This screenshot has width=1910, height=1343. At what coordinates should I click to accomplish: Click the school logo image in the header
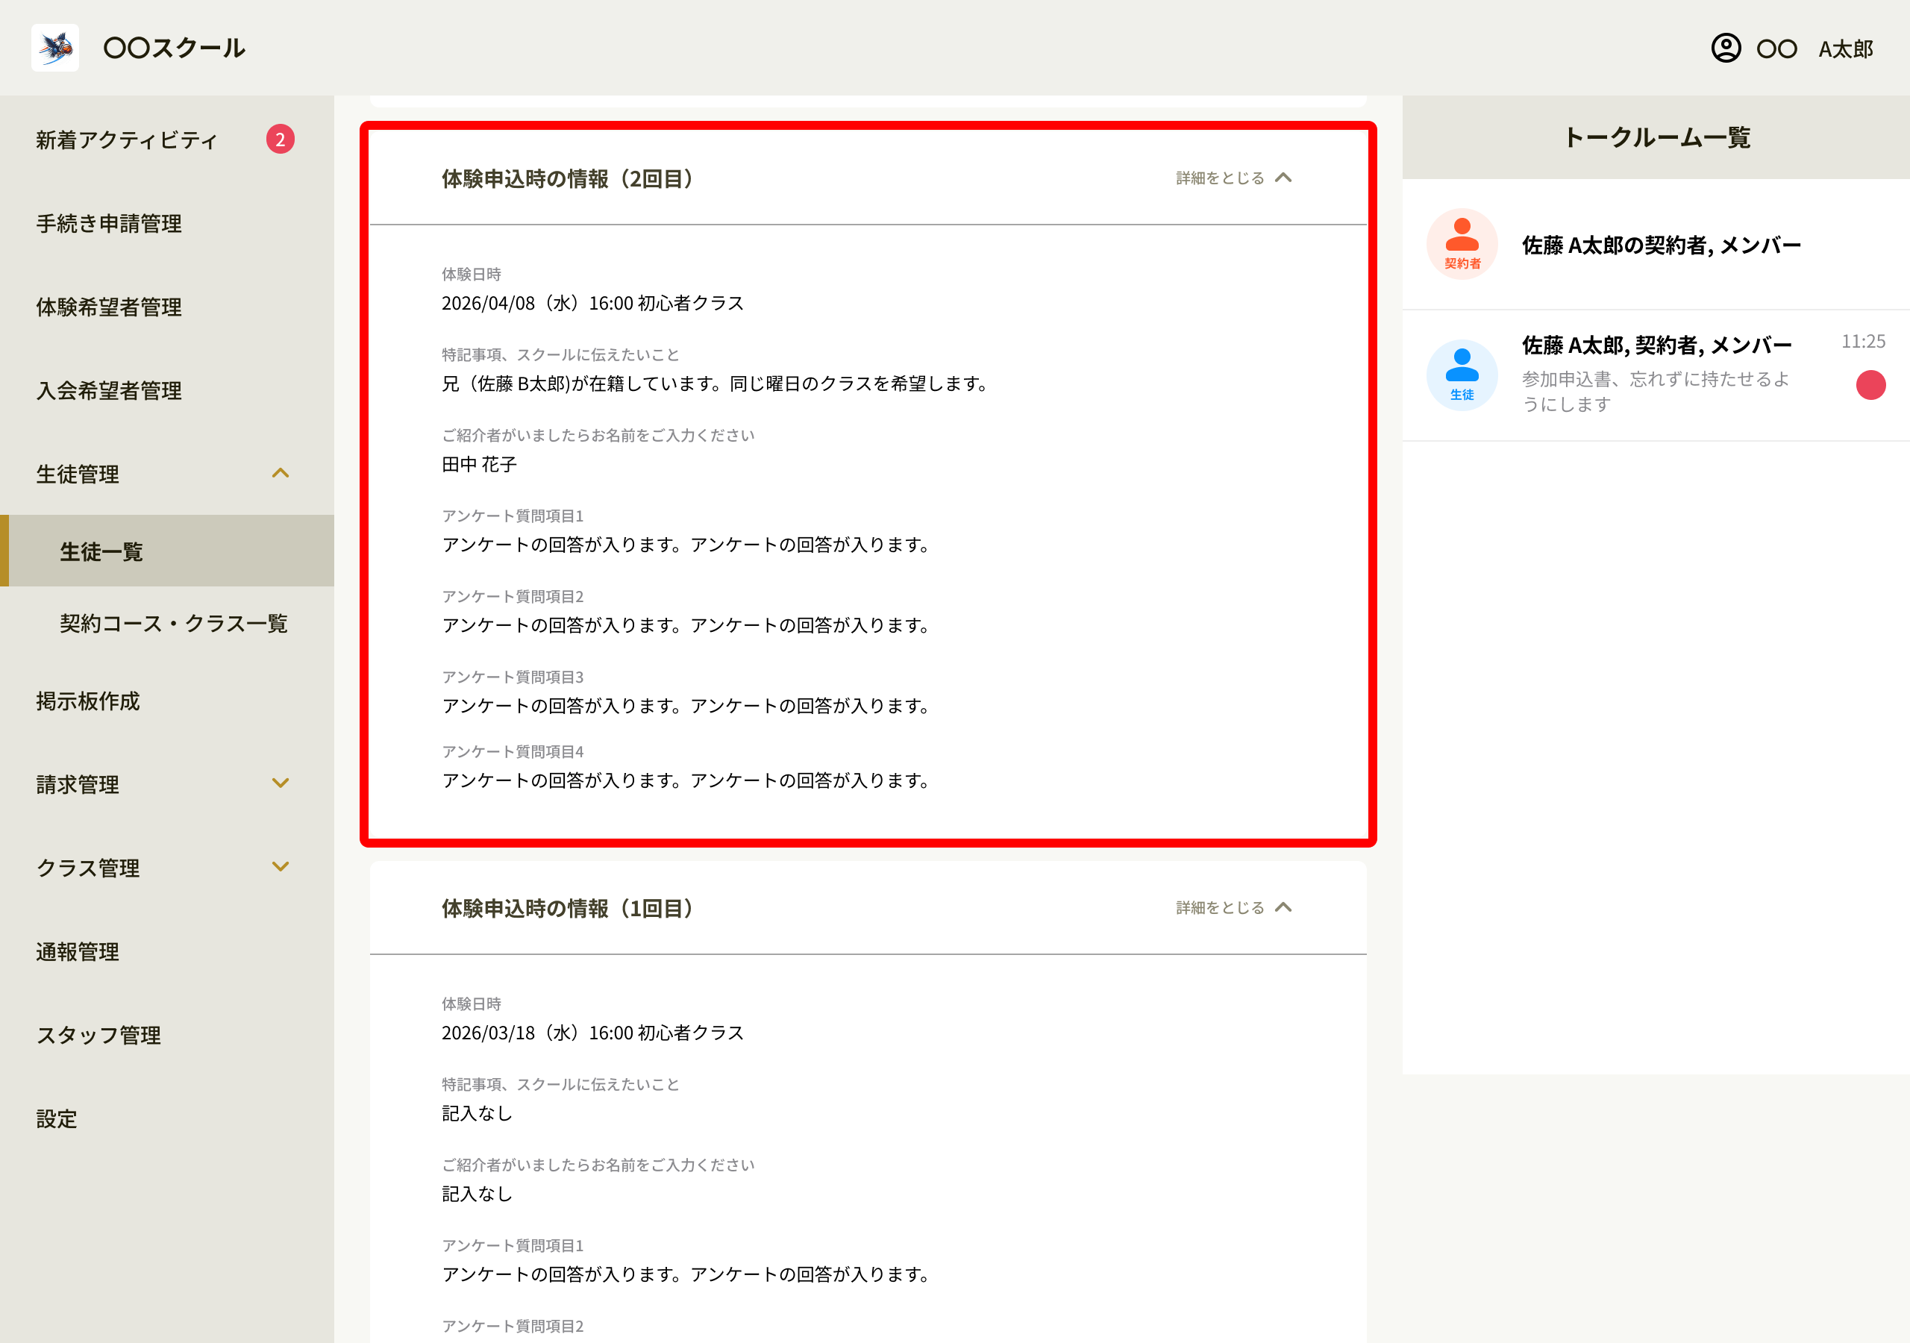click(x=55, y=48)
